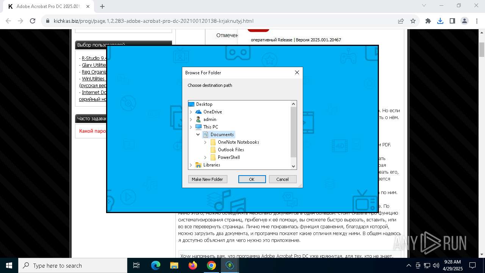Select This PC in folder tree
Screen dimensions: 485x273
click(x=211, y=127)
